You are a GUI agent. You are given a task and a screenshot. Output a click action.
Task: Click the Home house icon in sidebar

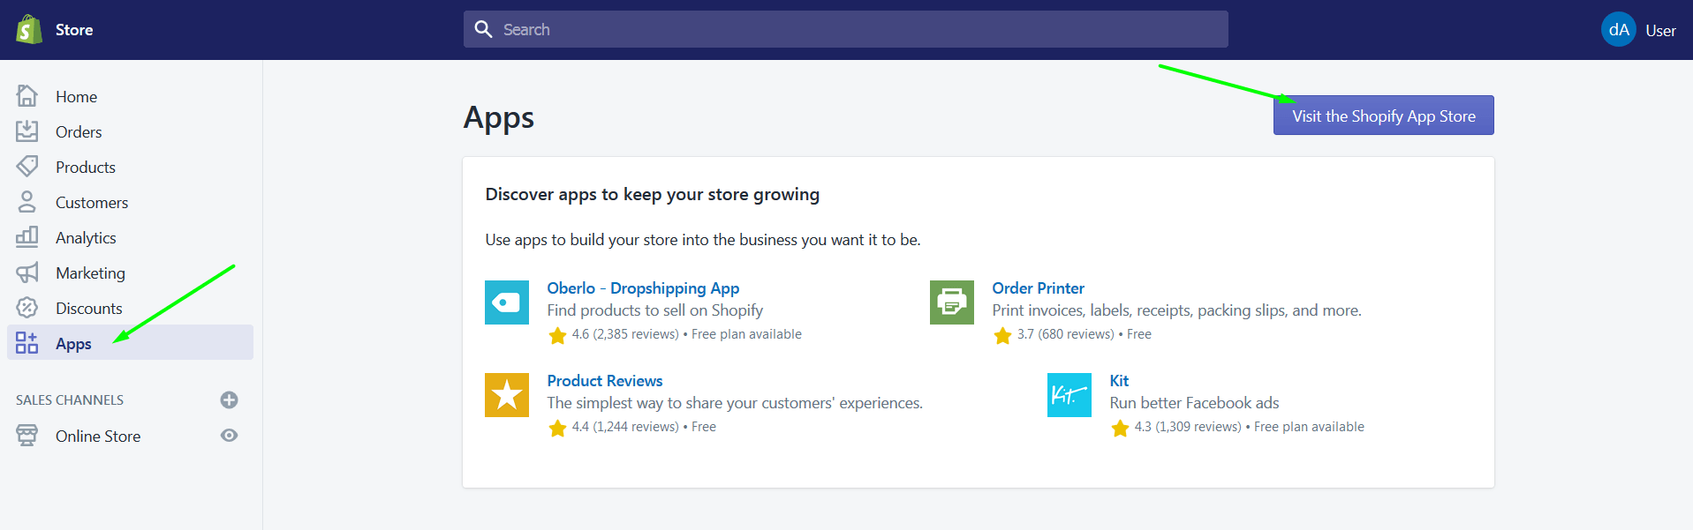click(x=27, y=96)
